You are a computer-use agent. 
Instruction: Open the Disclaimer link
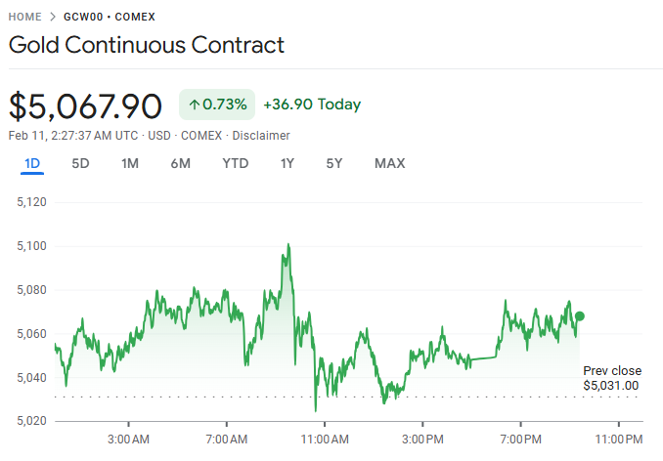click(x=261, y=135)
